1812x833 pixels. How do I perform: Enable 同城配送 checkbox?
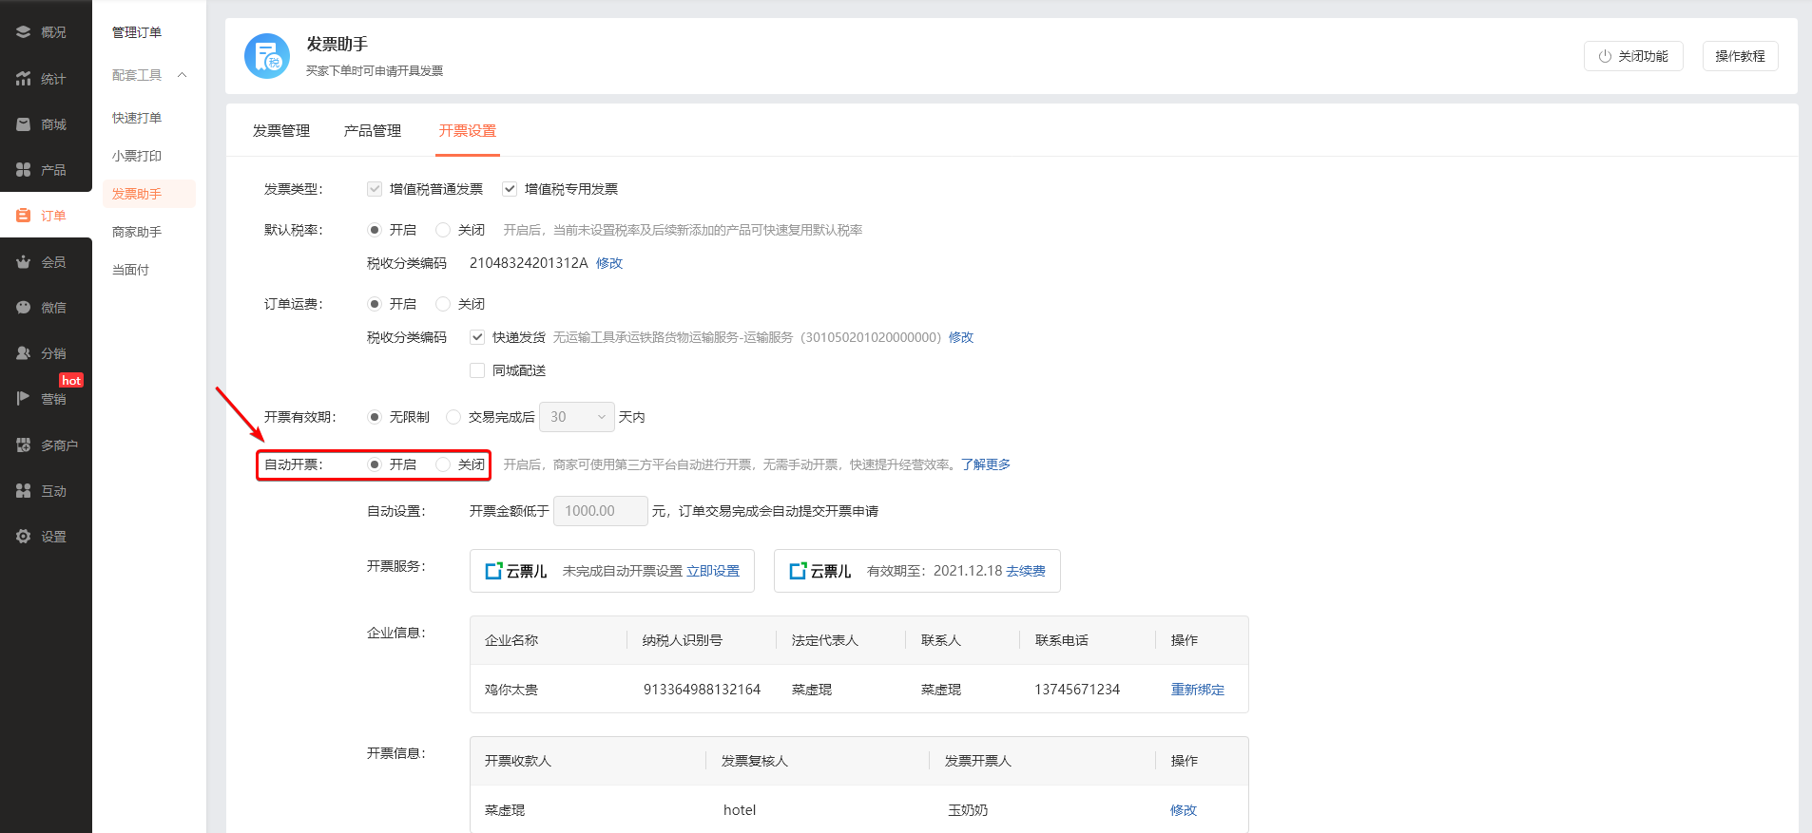tap(477, 370)
